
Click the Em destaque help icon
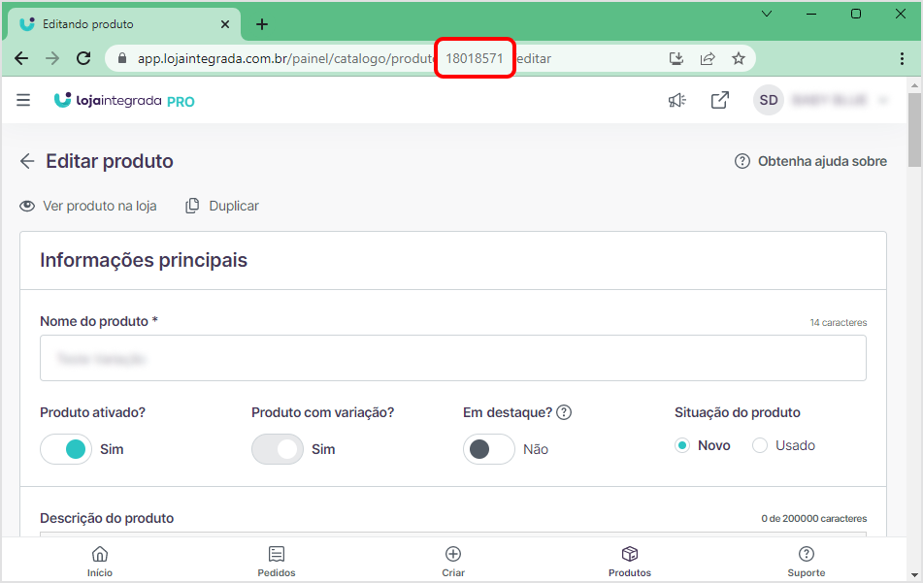point(564,412)
